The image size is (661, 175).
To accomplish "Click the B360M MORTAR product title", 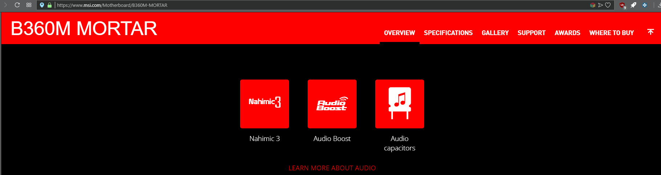I will tap(84, 29).
